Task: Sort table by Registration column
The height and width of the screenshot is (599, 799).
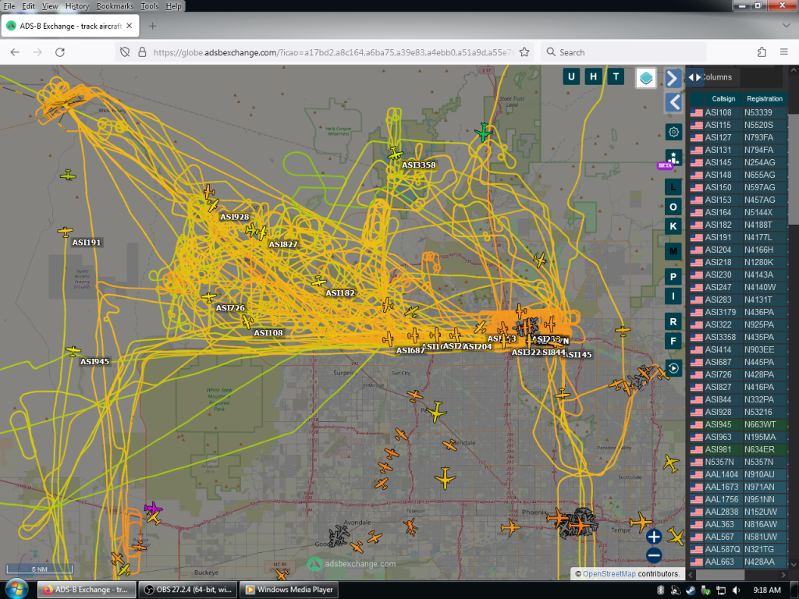Action: 765,99
